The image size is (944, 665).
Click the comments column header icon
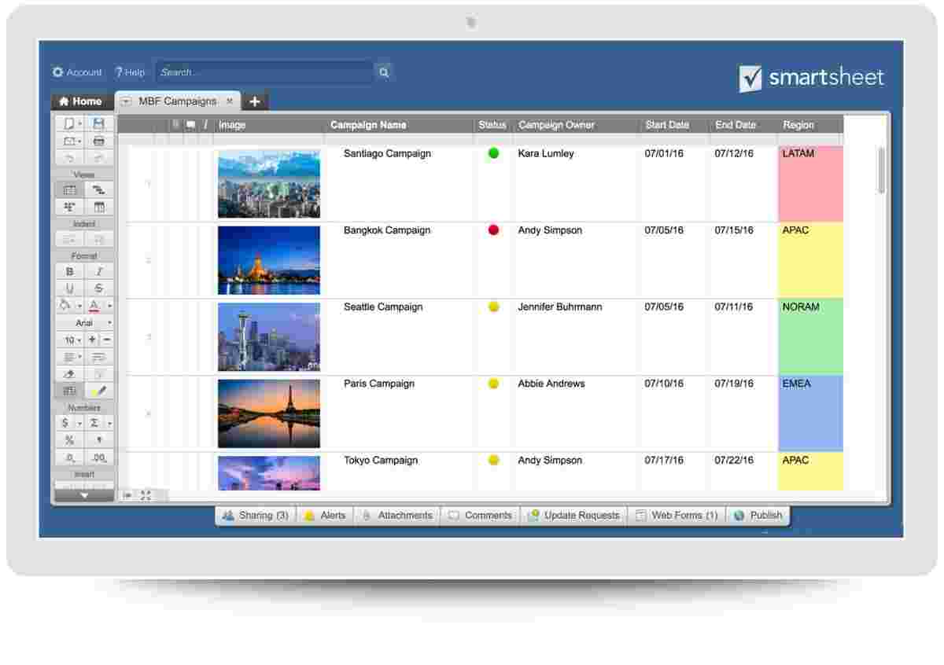[190, 124]
